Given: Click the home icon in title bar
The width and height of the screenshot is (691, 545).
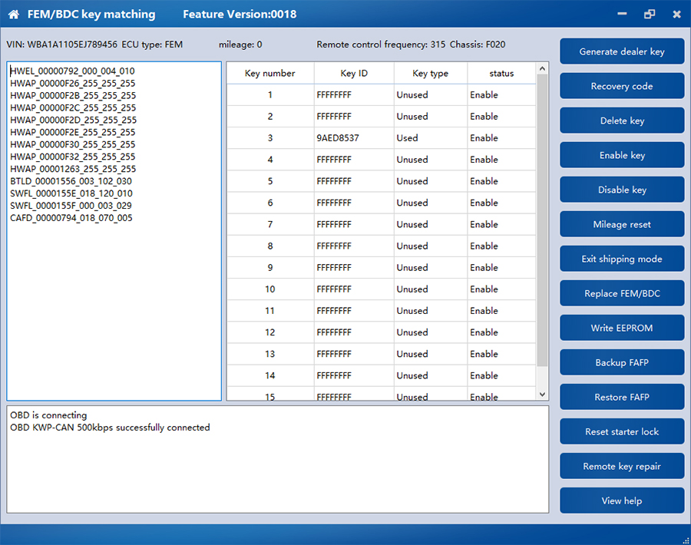Looking at the screenshot, I should click(x=13, y=15).
